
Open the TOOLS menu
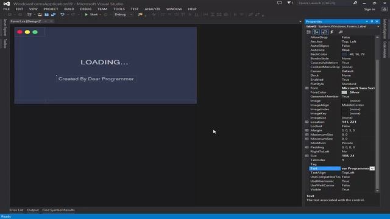point(119,9)
